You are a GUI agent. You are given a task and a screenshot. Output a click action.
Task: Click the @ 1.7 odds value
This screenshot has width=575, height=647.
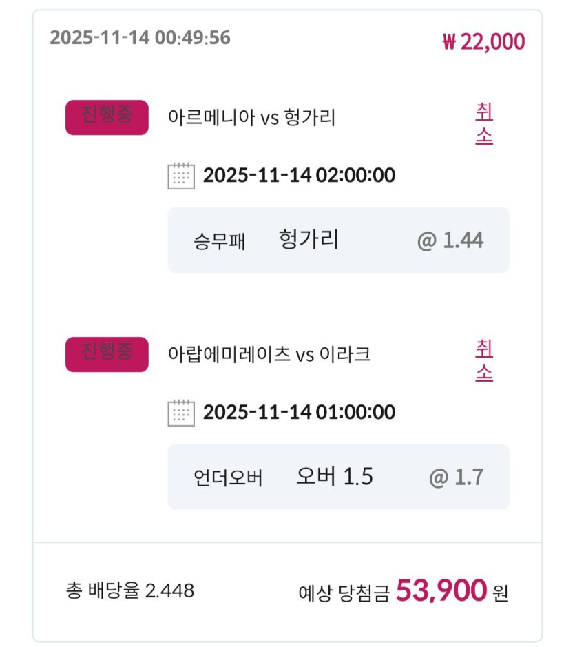tap(456, 477)
